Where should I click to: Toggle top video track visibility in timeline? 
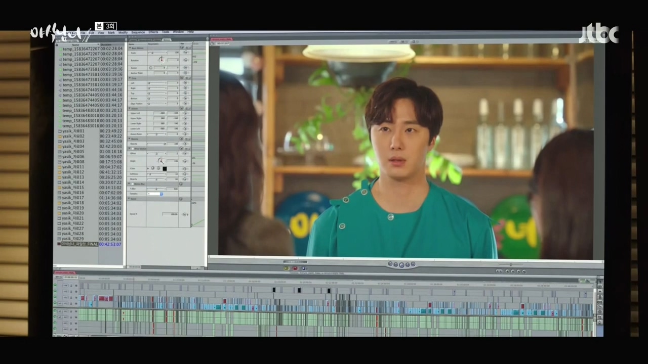pos(55,285)
